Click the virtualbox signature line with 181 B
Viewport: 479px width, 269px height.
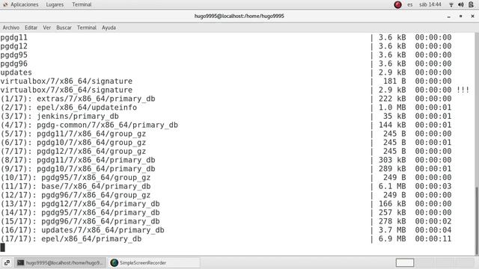point(67,81)
